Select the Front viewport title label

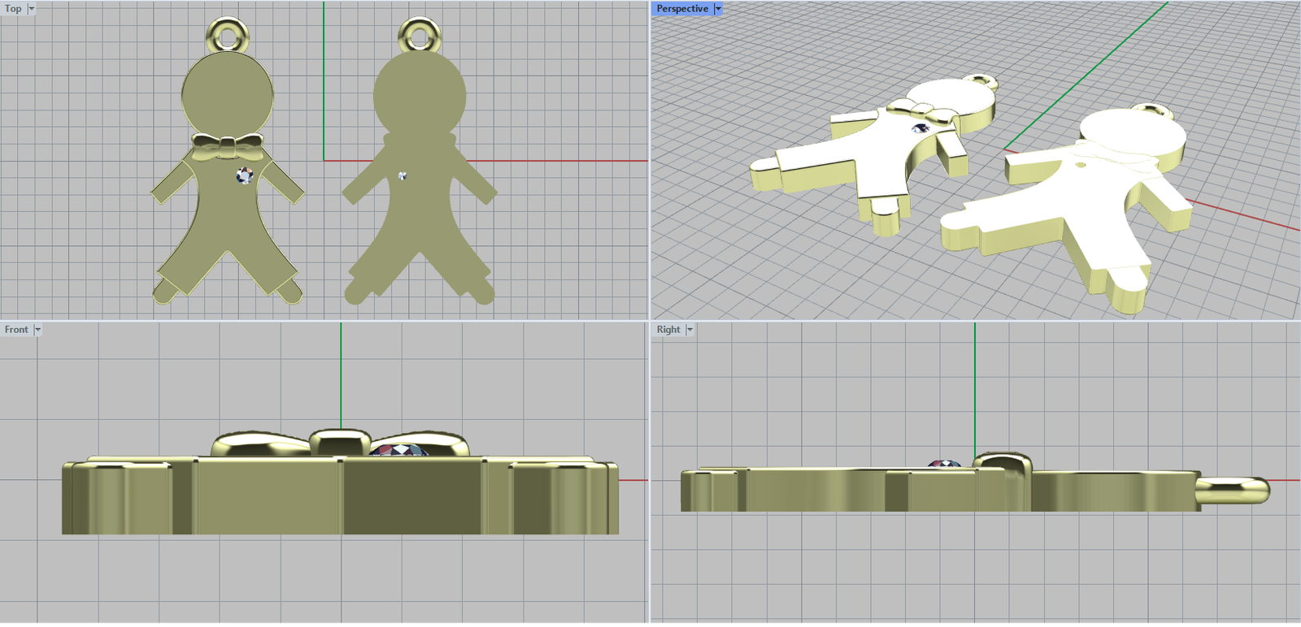[16, 330]
